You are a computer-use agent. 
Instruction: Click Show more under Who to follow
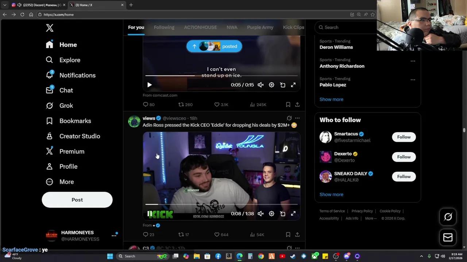click(331, 194)
